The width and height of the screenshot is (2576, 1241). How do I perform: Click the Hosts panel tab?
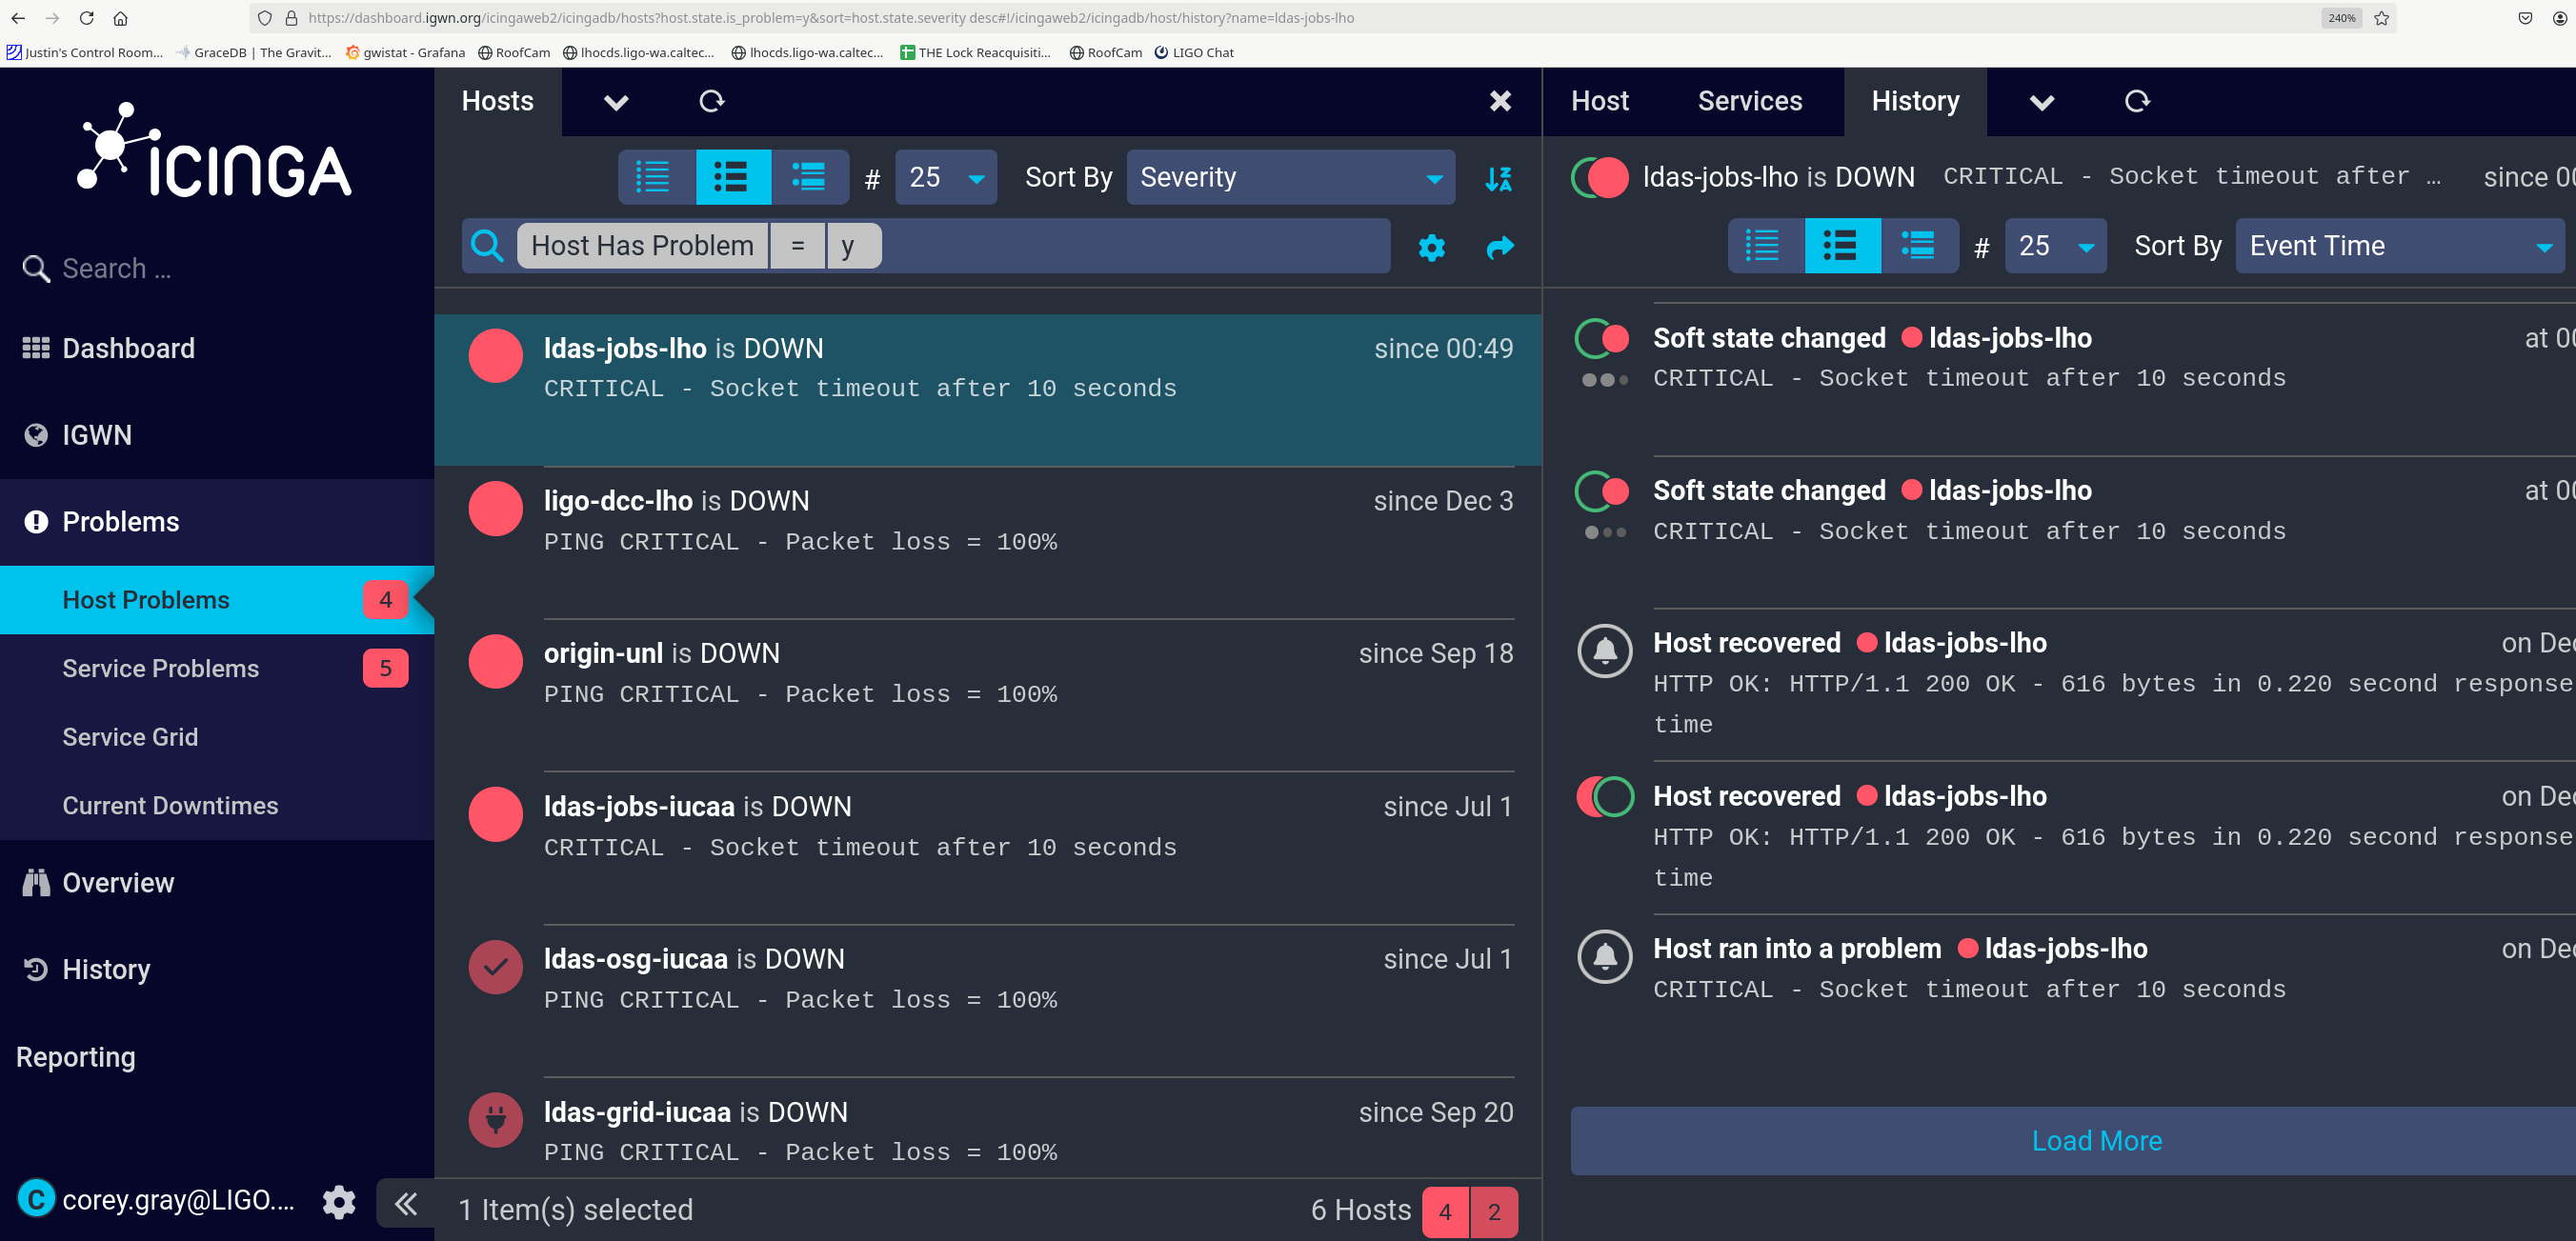(x=498, y=101)
